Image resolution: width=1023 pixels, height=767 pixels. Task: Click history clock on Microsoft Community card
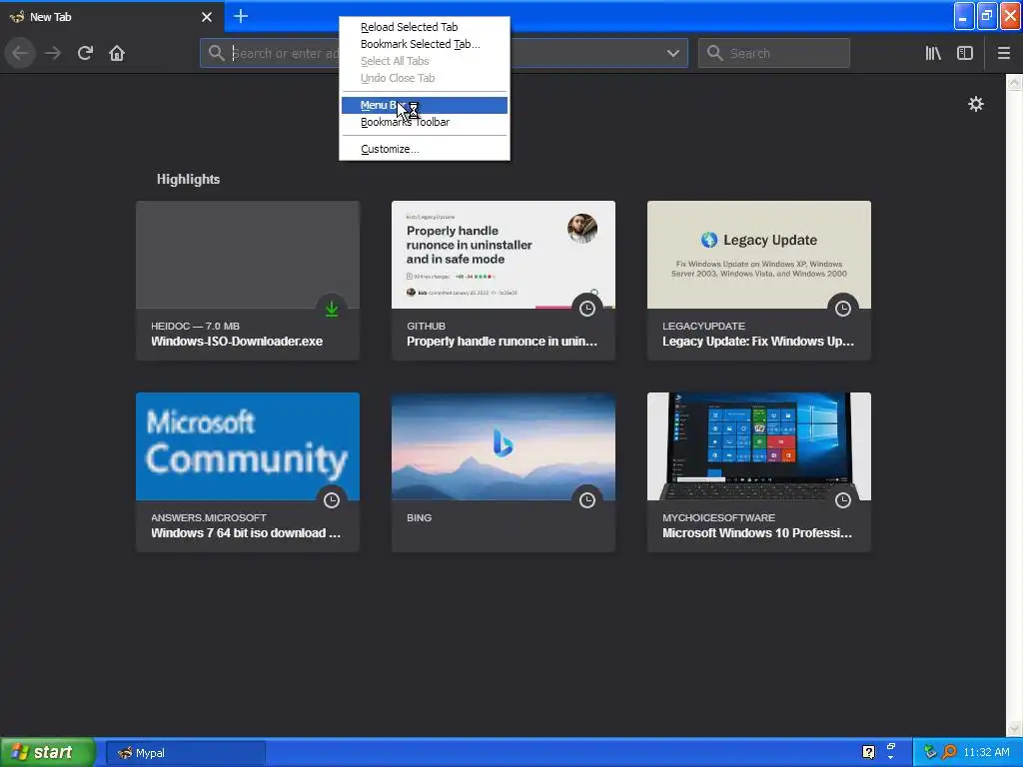click(332, 500)
